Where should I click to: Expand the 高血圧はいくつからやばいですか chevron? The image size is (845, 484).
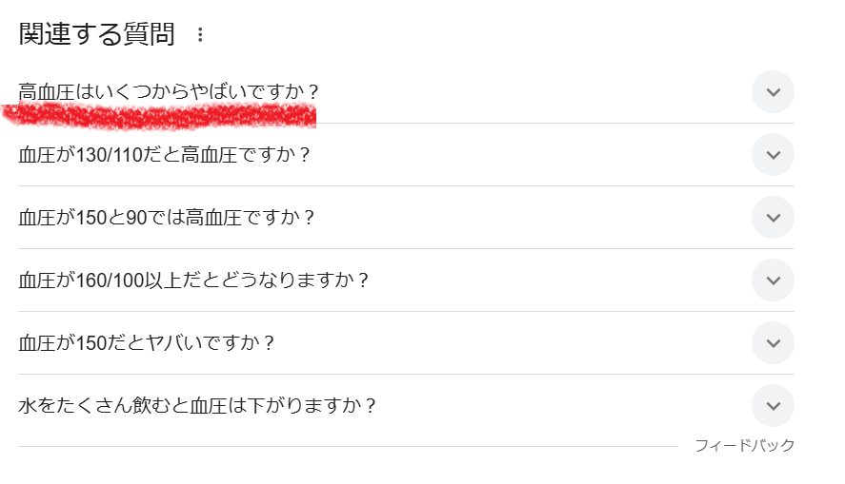[773, 92]
